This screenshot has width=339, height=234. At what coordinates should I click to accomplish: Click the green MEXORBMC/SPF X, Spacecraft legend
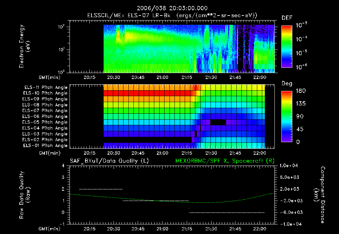point(225,161)
